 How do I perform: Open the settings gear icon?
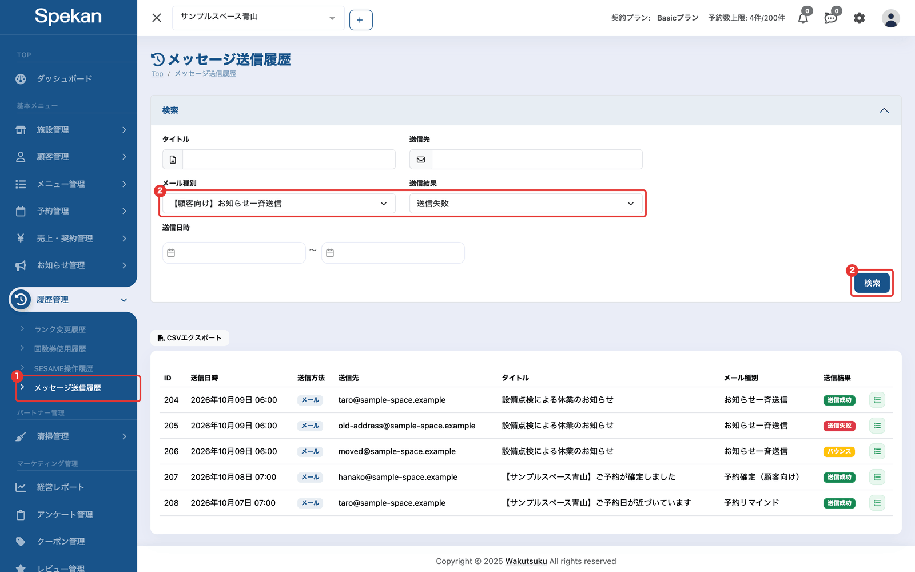tap(859, 18)
